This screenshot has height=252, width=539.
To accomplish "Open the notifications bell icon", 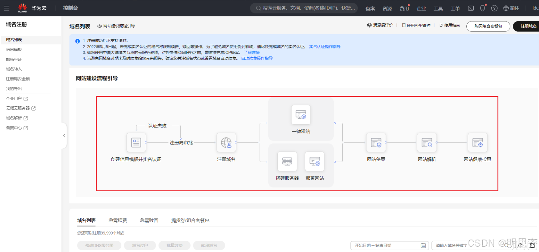I will 482,8.
